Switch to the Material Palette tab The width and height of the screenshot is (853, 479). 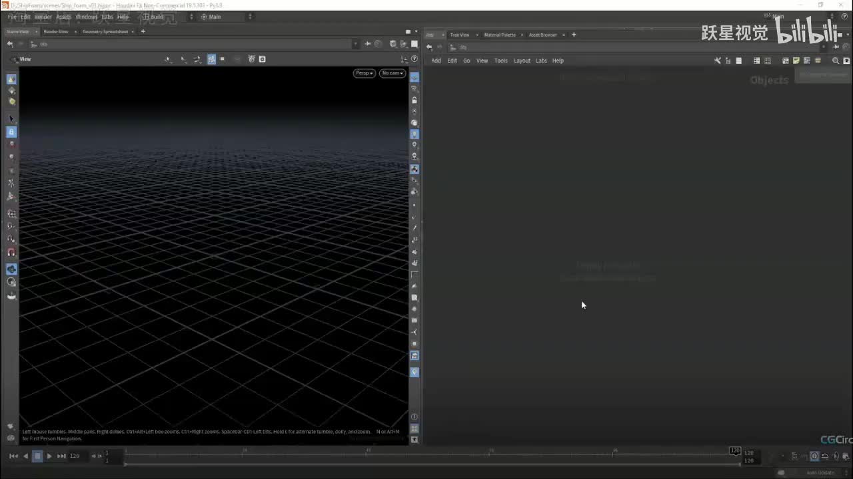[500, 35]
